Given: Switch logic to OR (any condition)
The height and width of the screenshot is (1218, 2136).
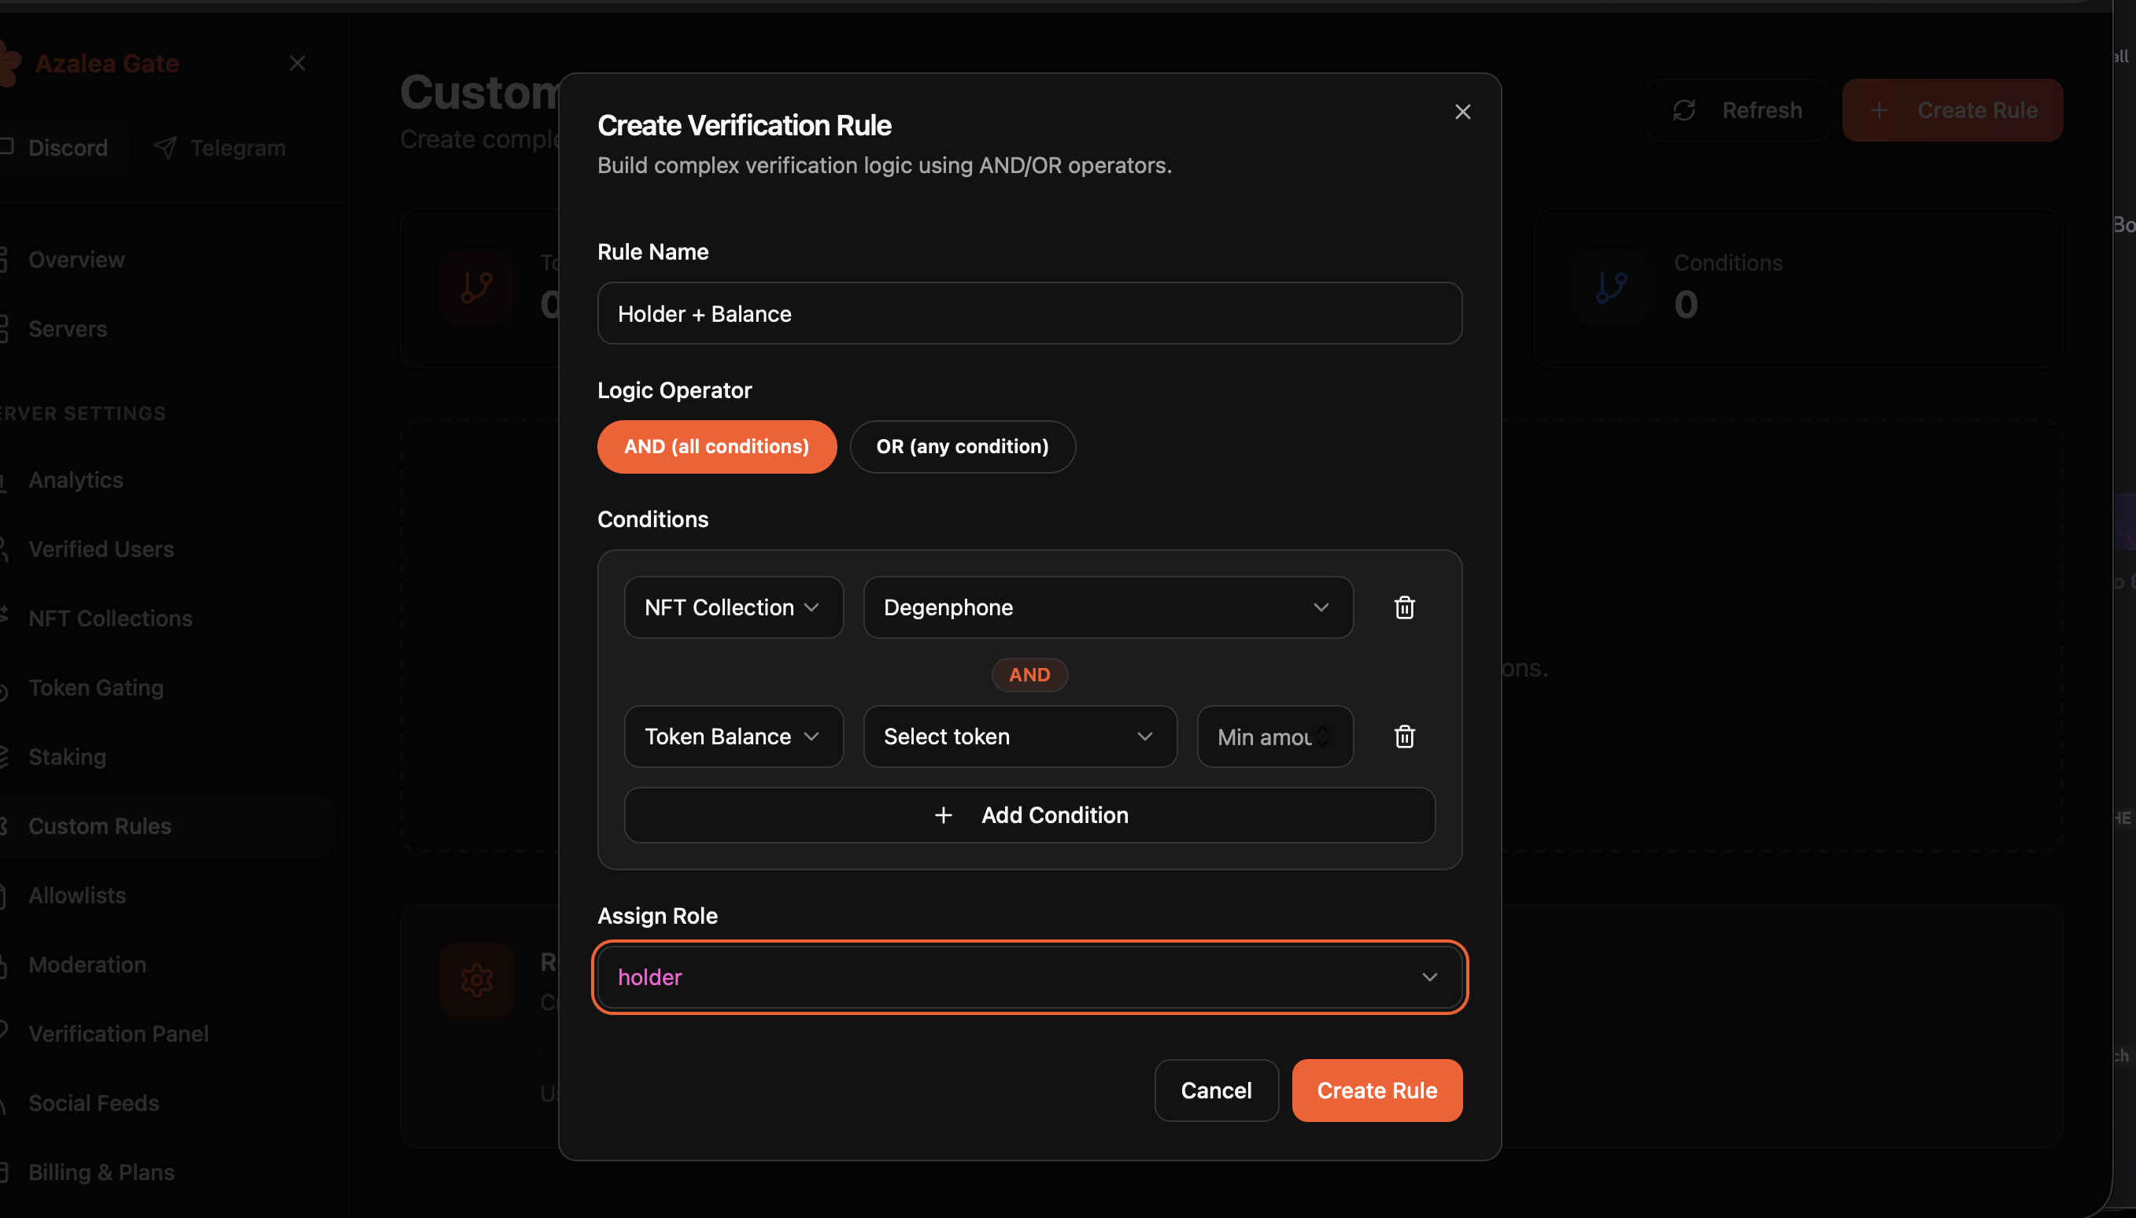Looking at the screenshot, I should (x=963, y=447).
